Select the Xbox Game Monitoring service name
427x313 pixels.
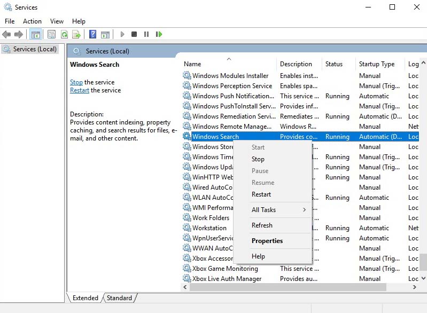tap(225, 269)
